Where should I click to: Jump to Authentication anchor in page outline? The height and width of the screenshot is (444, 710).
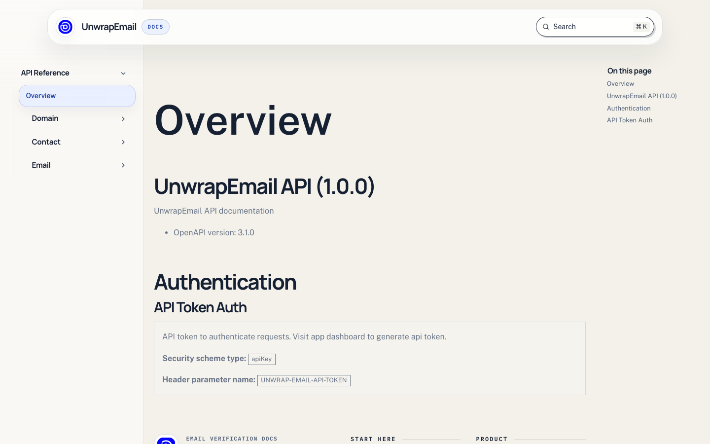tap(629, 109)
